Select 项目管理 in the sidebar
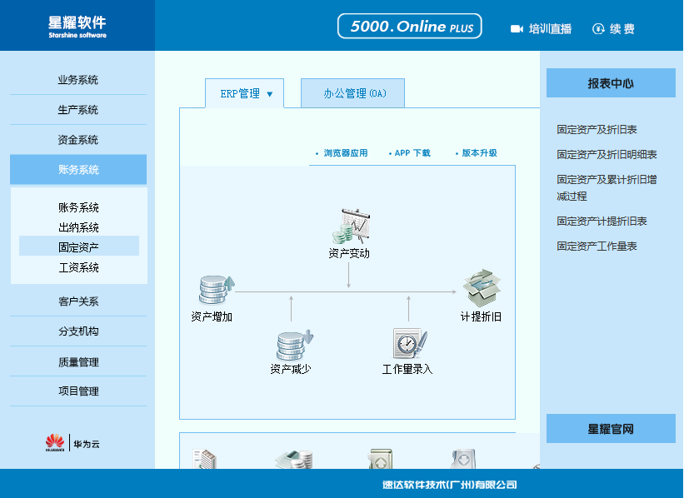 (78, 391)
